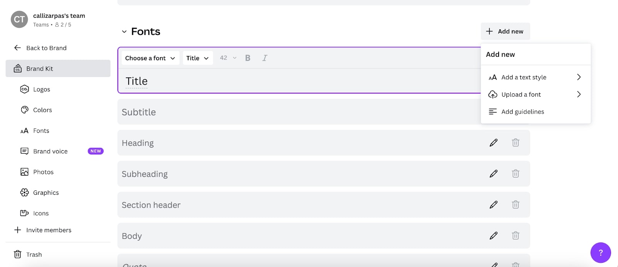Collapse the Fonts section chevron

pos(124,32)
